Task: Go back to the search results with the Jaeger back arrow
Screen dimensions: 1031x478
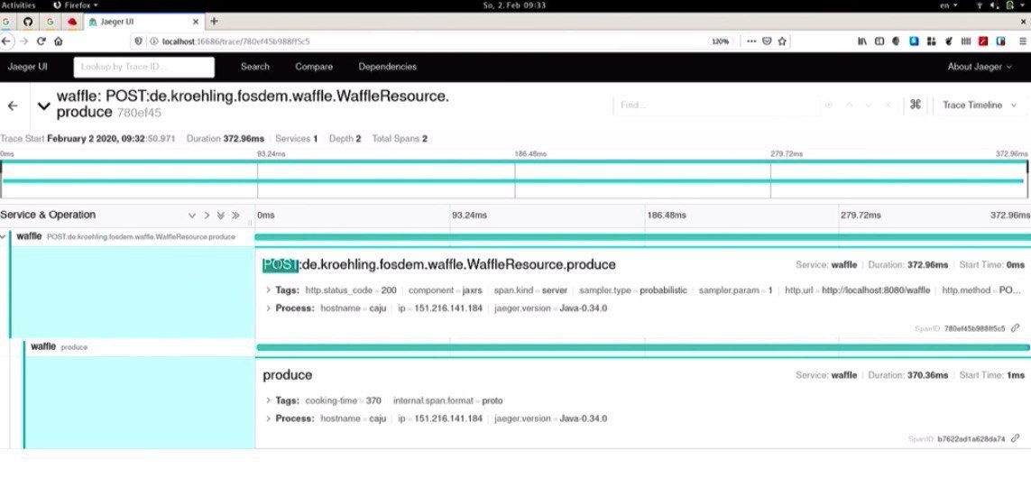Action: click(13, 106)
